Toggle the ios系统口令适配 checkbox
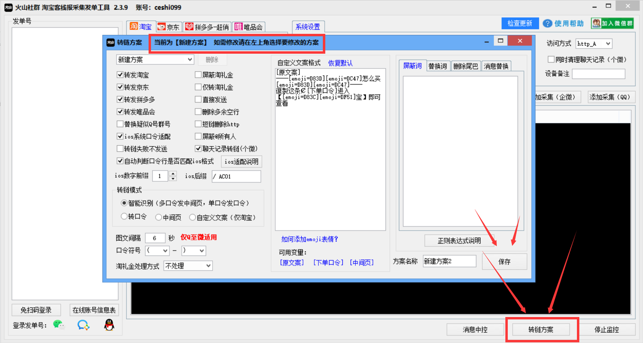643x343 pixels. click(x=120, y=136)
